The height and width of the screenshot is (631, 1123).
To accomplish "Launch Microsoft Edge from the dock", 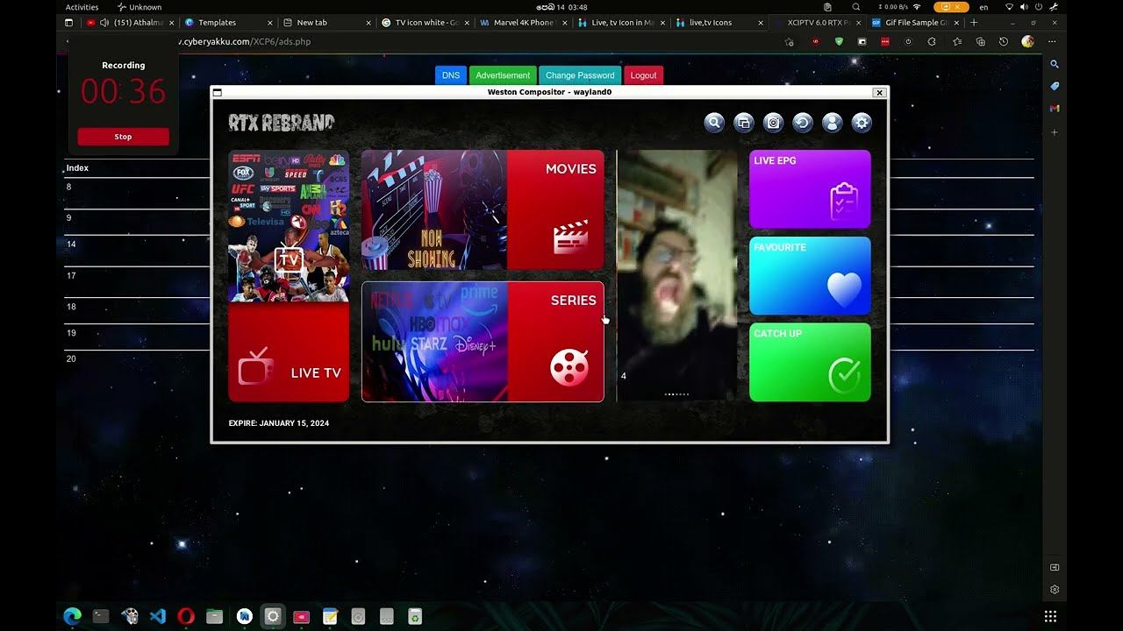I will point(73,616).
